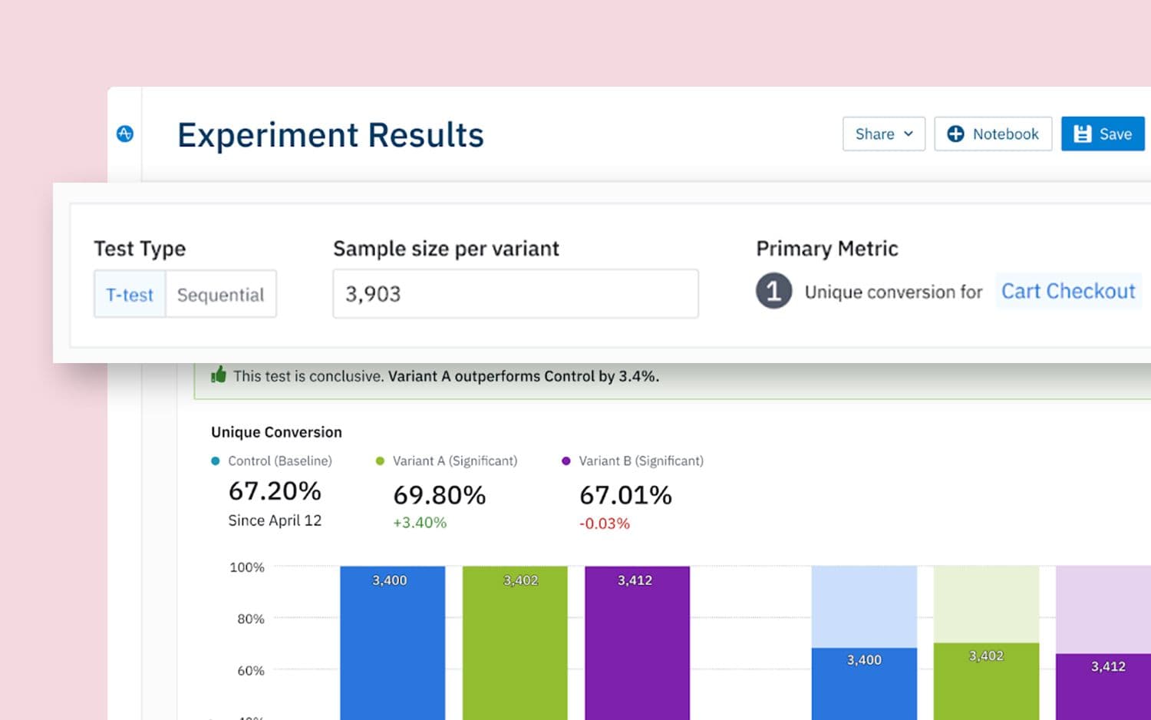The image size is (1151, 720).
Task: Click the Amplitude logo icon
Action: 125,133
